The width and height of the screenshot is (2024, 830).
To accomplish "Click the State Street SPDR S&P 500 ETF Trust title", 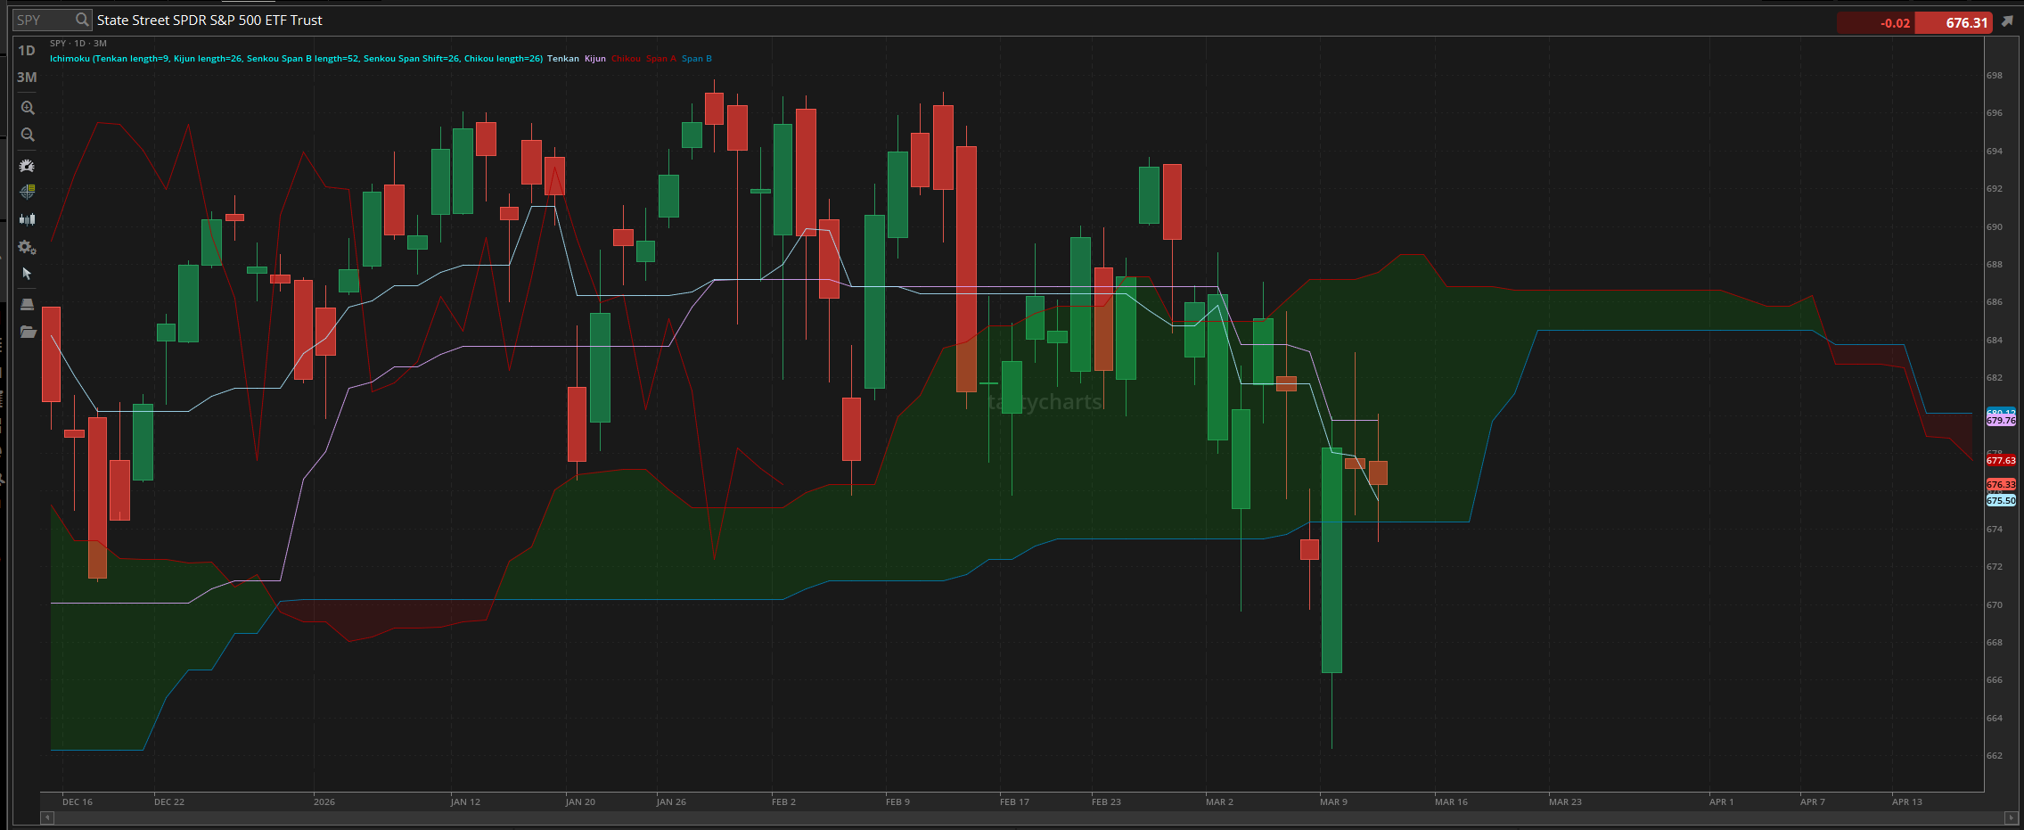I will pyautogui.click(x=209, y=21).
